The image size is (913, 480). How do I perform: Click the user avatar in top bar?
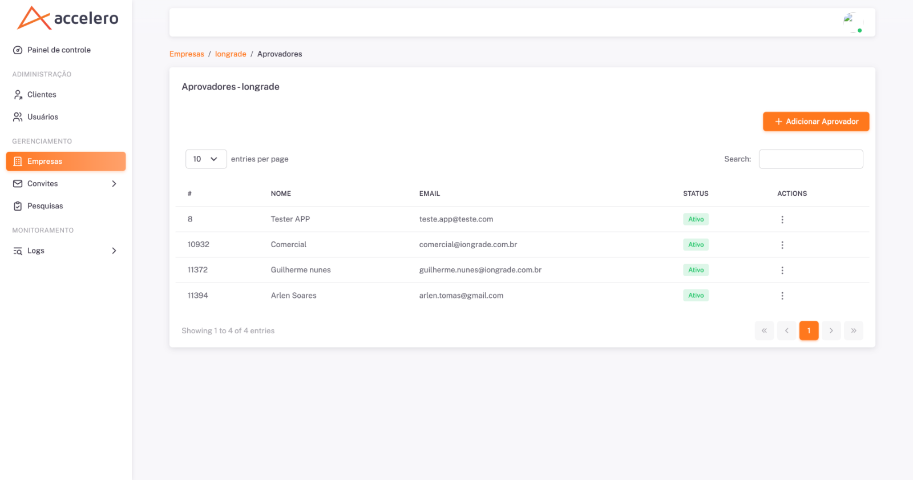[x=853, y=22]
